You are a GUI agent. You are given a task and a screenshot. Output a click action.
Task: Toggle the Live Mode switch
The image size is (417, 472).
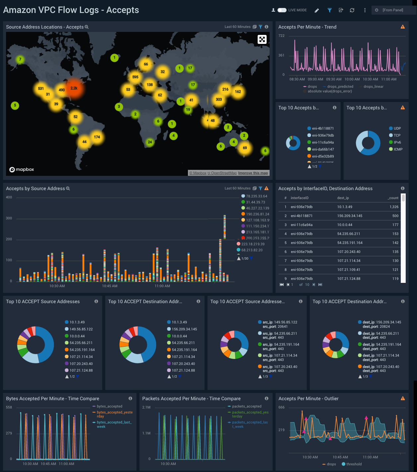click(x=282, y=10)
